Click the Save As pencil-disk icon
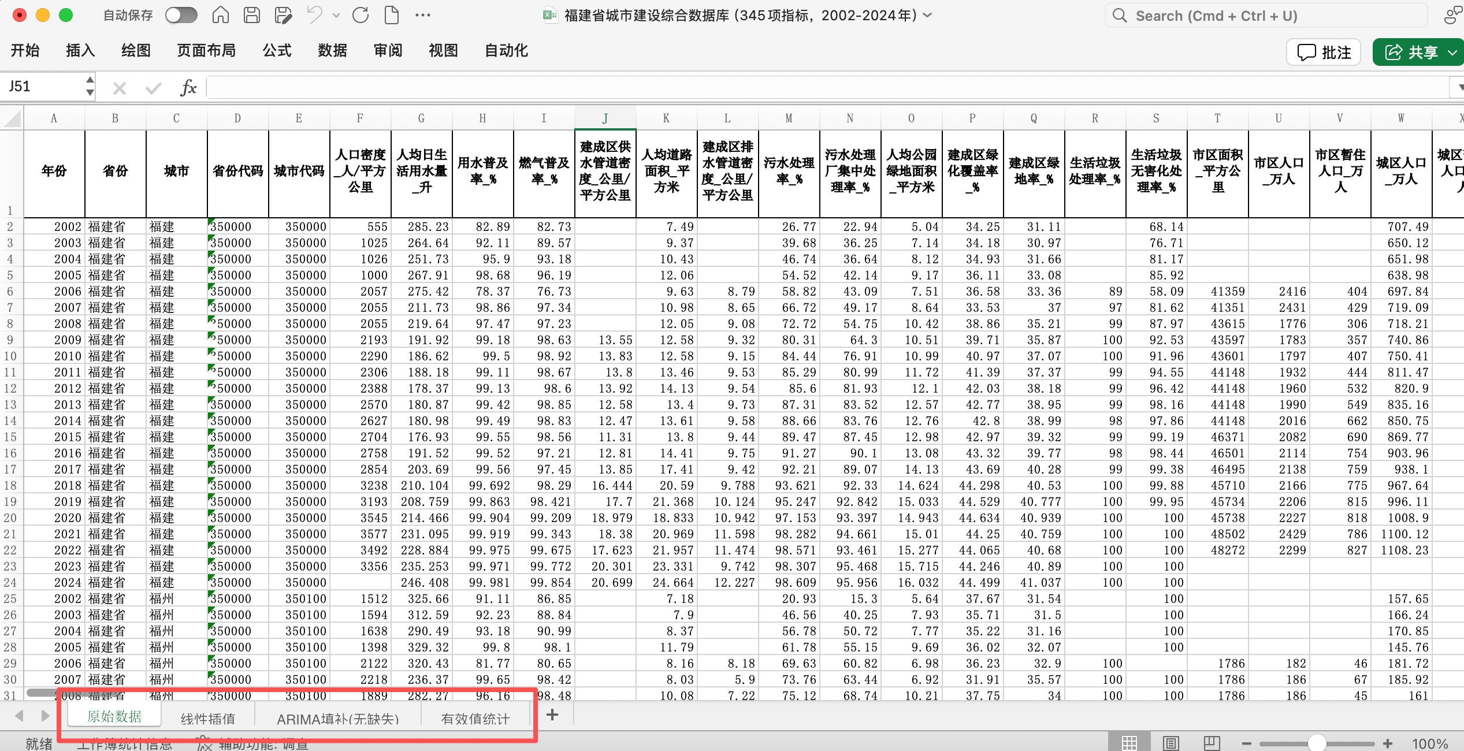This screenshot has height=751, width=1464. [283, 15]
